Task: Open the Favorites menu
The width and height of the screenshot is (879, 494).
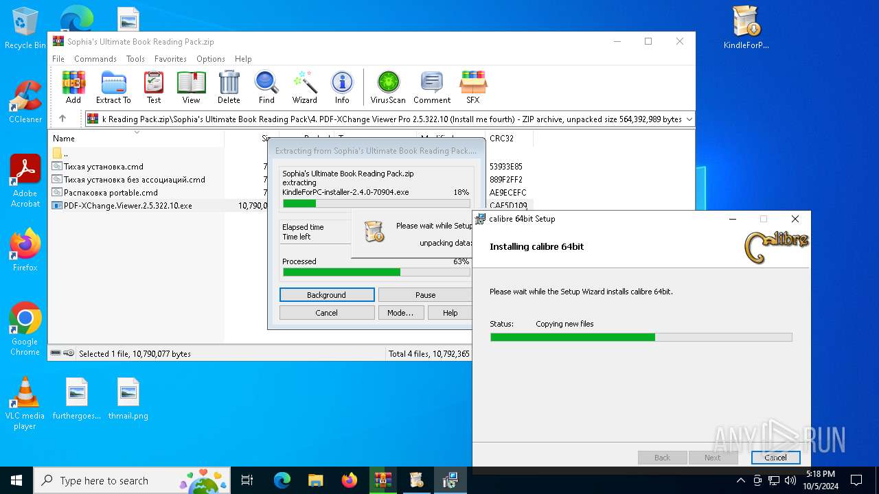Action: [x=170, y=59]
